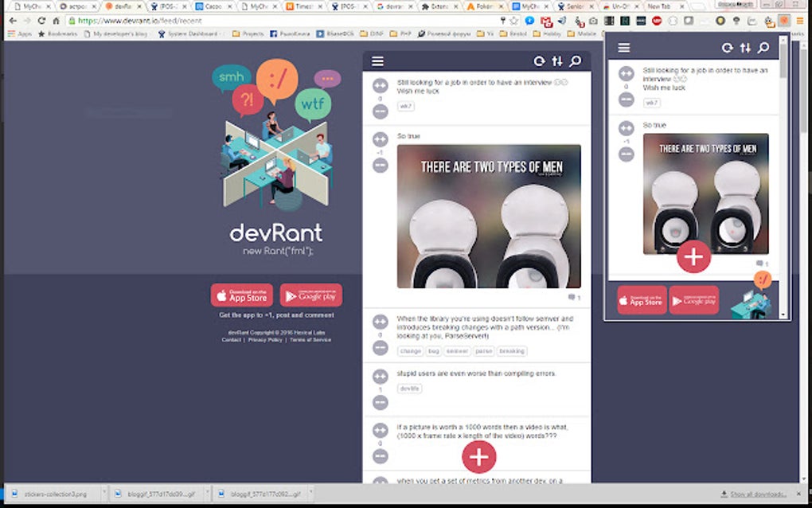Open the feed sort filter icon

tap(557, 60)
